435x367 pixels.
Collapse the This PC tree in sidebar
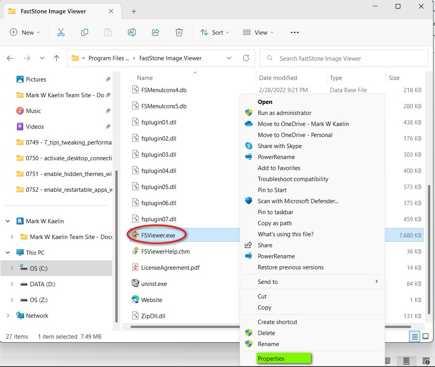coord(8,252)
